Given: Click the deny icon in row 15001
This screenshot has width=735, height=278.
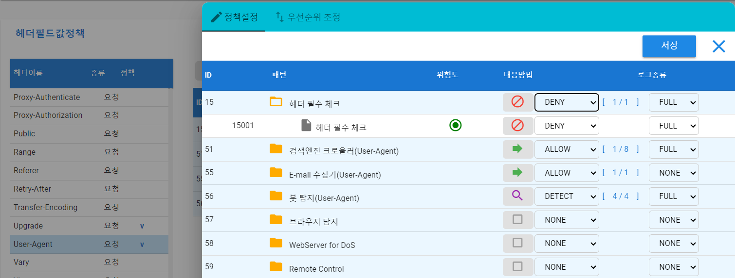Looking at the screenshot, I should coord(517,126).
